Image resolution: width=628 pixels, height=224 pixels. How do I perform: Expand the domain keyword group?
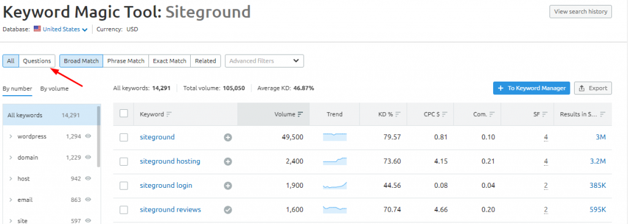[x=10, y=158]
